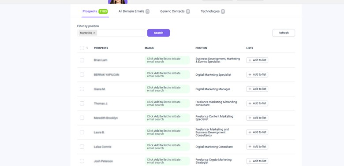Viewport: 344px width, 166px height.
Task: Select Thomas J. row checkbox
Action: coord(82,103)
